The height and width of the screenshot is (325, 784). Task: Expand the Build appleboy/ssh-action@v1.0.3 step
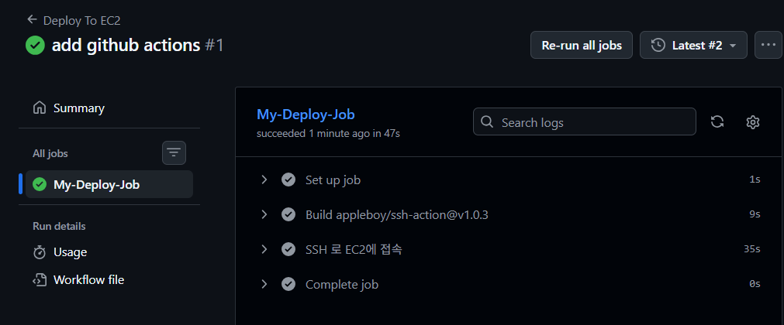coord(264,214)
